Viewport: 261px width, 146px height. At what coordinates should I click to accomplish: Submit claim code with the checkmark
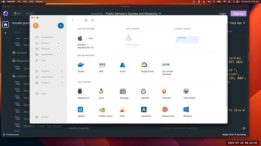click(x=195, y=40)
